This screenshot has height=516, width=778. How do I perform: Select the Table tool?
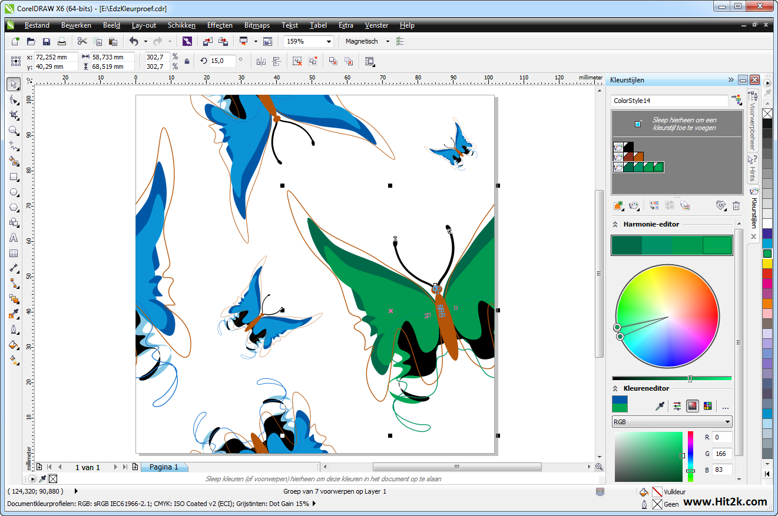14,254
